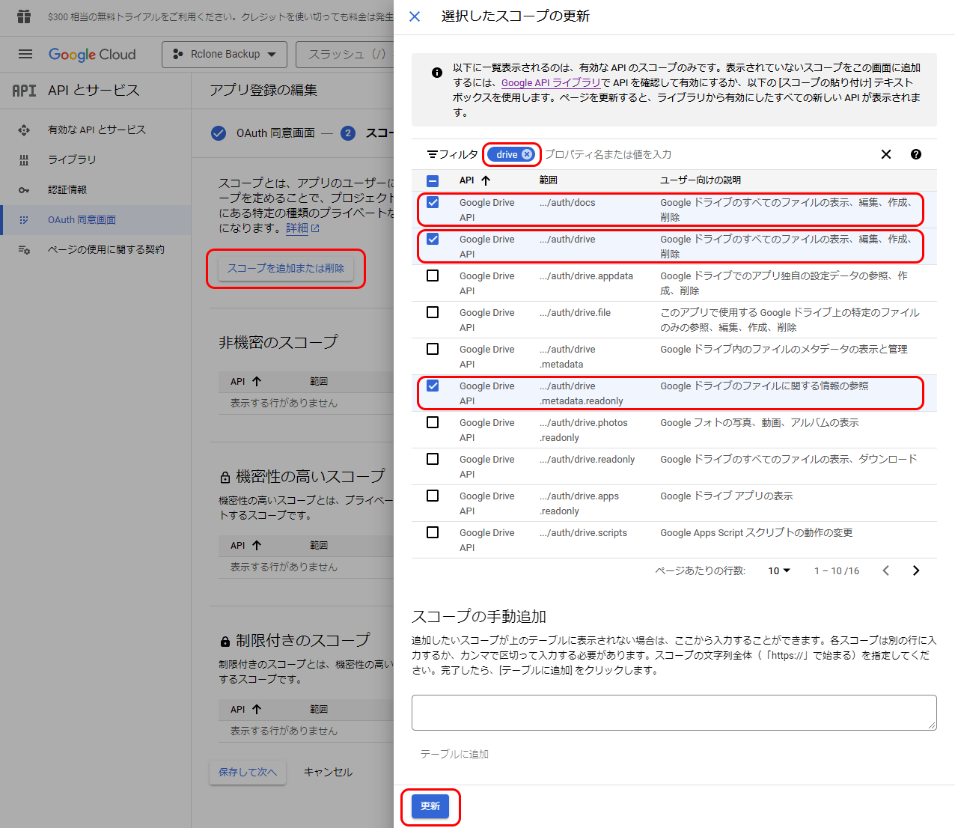The height and width of the screenshot is (828, 955).
Task: Open ライブラリ in the sidebar
Action: click(x=72, y=159)
